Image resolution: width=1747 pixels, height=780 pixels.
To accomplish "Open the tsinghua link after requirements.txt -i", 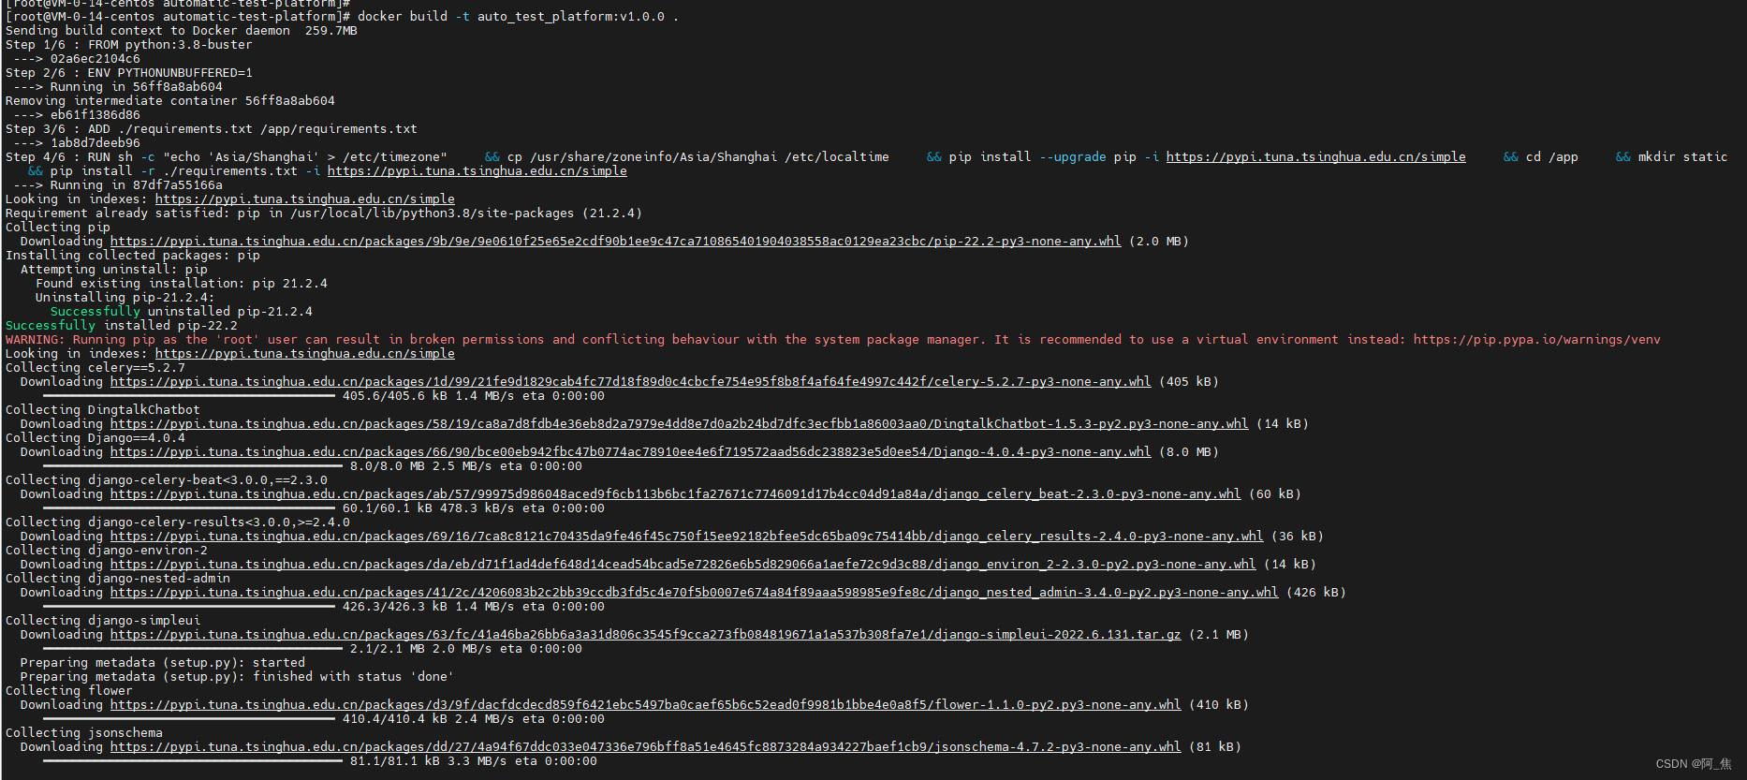I will 477,171.
